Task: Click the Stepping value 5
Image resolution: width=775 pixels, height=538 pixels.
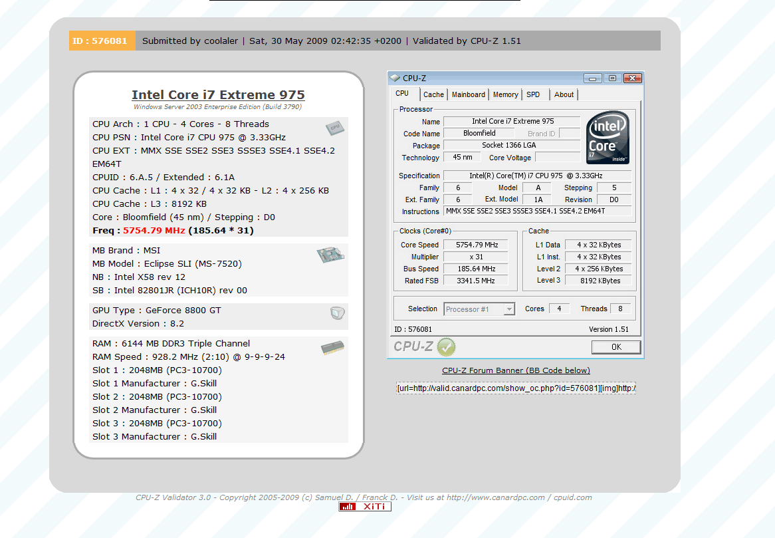Action: 614,188
